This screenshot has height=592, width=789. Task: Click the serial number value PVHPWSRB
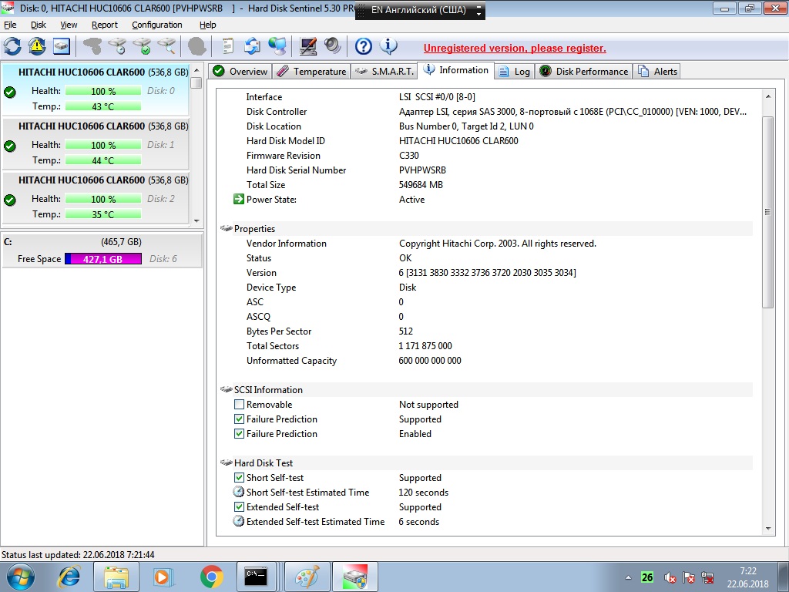coord(422,170)
